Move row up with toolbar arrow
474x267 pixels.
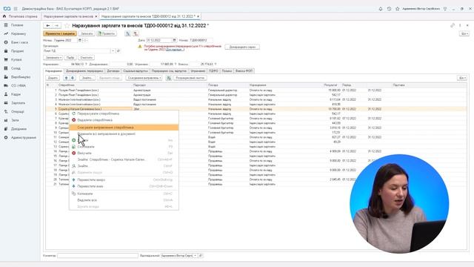tap(66, 78)
